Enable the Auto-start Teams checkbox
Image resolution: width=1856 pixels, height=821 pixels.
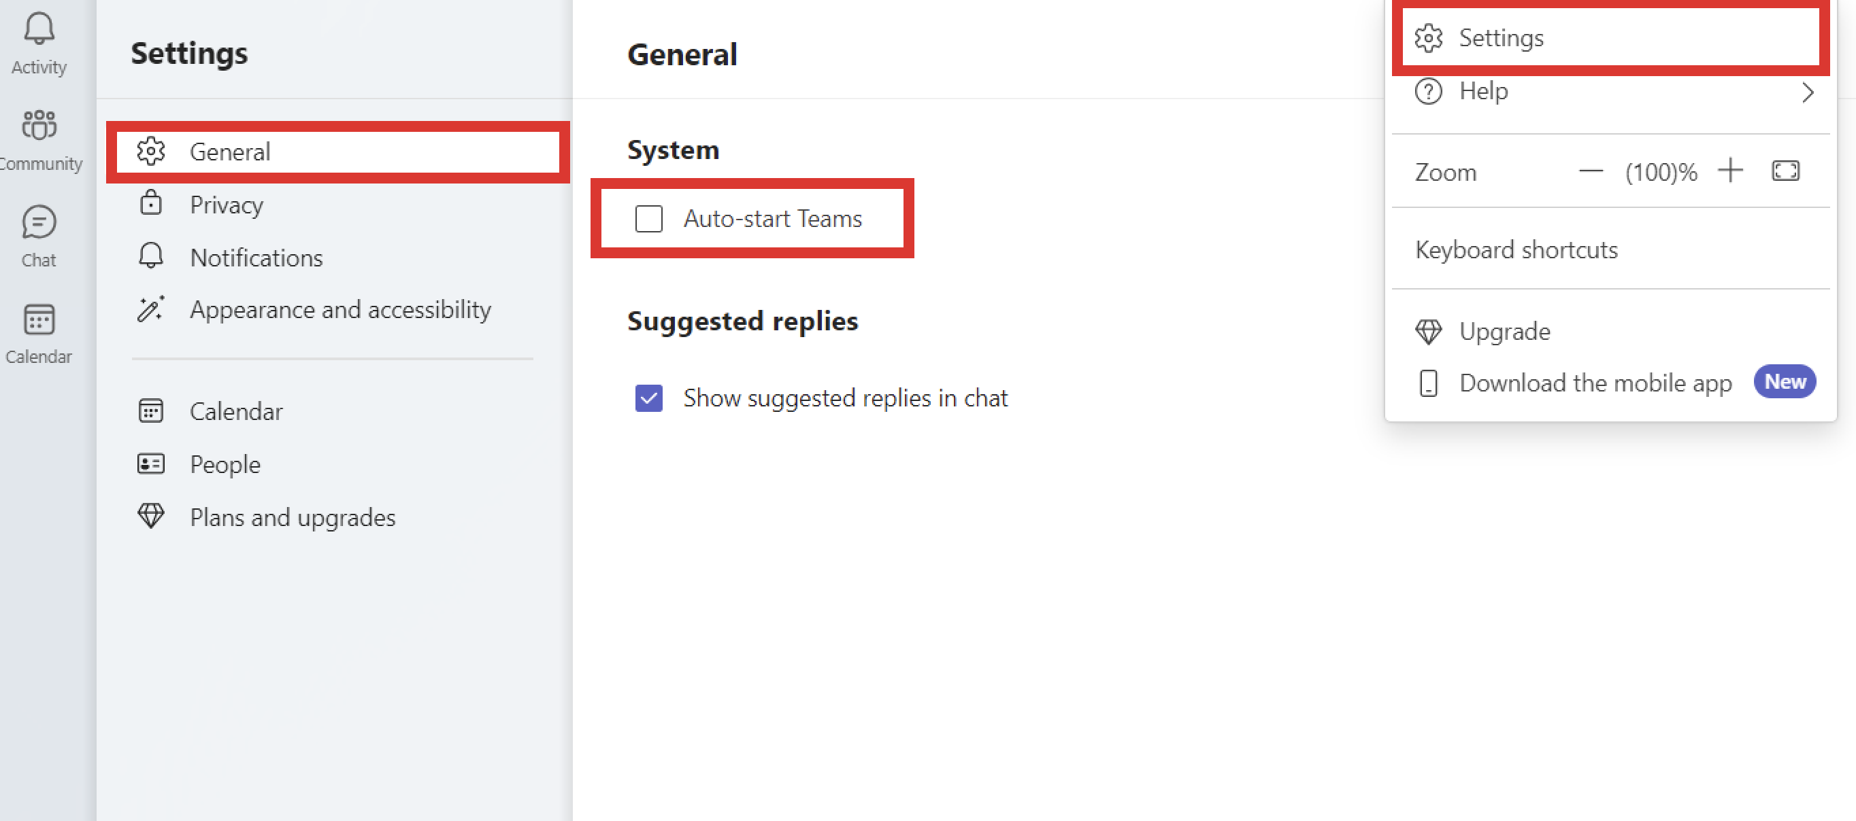coord(648,219)
